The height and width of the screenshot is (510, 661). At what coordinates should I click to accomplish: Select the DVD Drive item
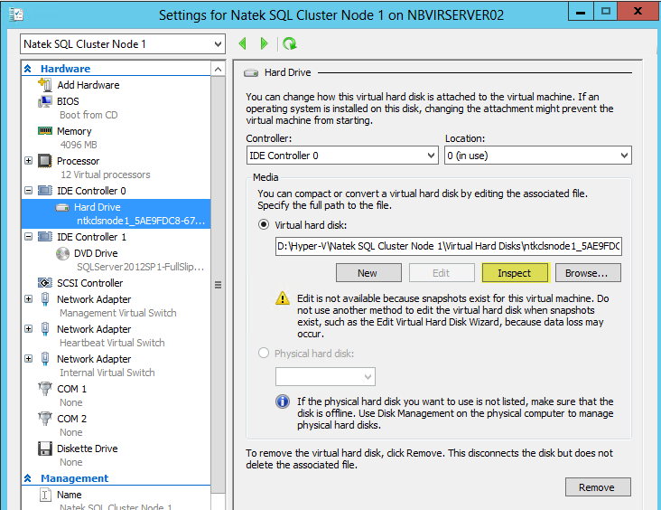(x=96, y=253)
